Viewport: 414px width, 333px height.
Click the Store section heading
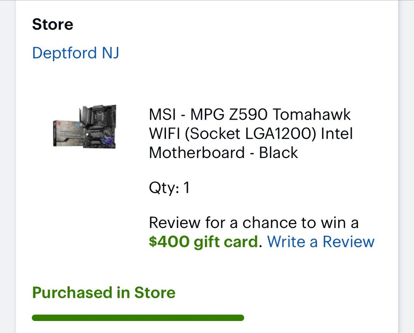53,24
